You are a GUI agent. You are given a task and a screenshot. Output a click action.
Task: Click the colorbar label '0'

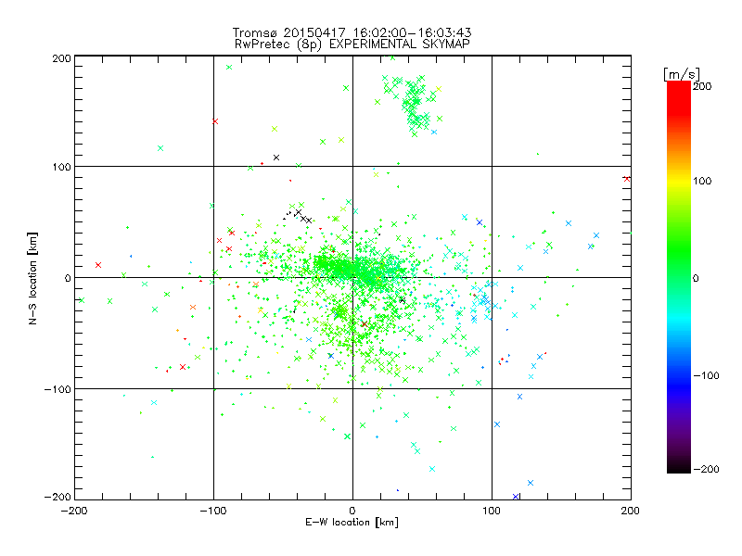click(696, 278)
